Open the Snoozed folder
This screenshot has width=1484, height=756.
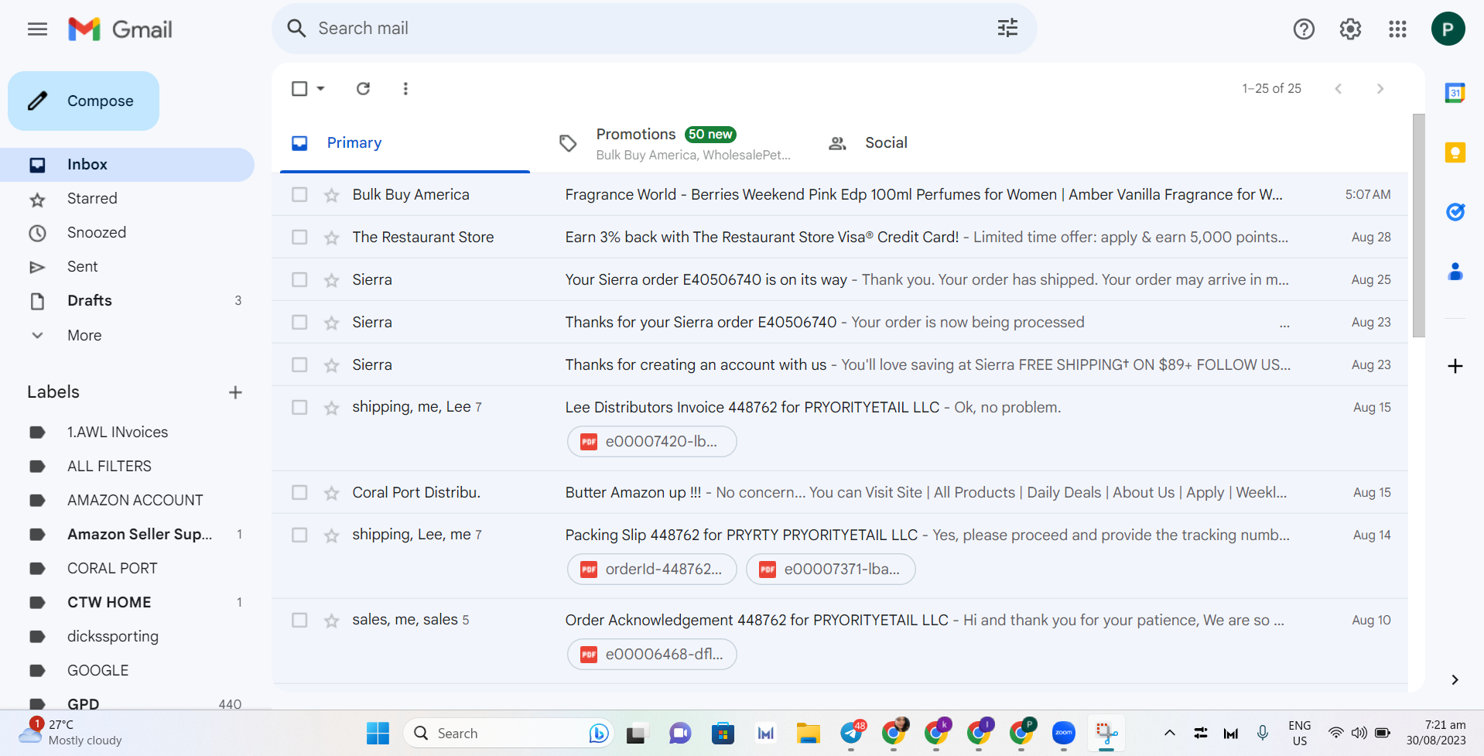click(x=127, y=233)
